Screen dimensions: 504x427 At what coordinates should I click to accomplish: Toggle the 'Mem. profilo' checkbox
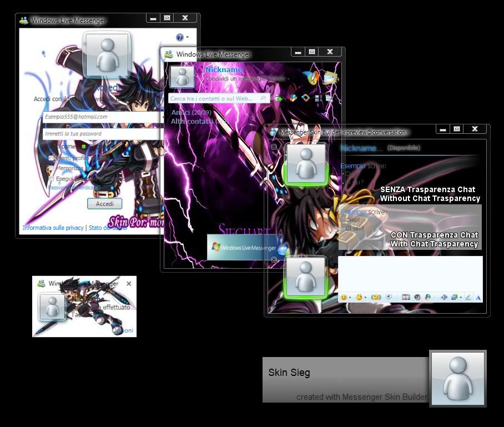click(51, 158)
